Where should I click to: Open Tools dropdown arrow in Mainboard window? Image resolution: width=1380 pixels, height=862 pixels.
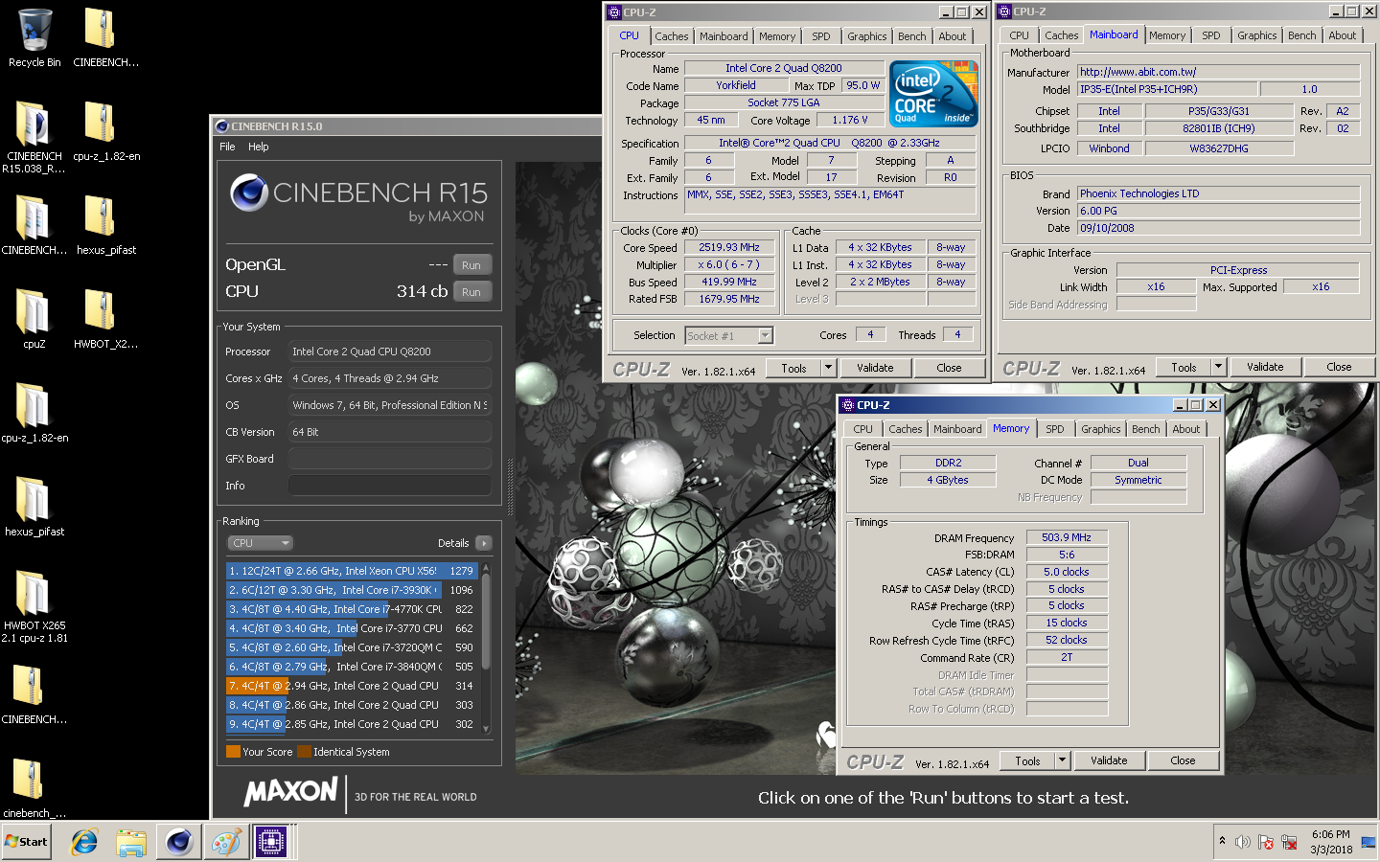pos(1219,367)
